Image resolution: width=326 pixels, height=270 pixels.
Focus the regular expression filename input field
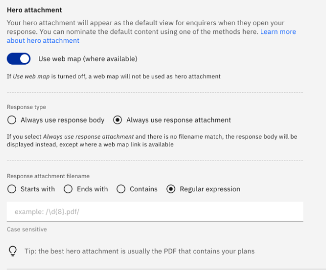click(x=155, y=211)
